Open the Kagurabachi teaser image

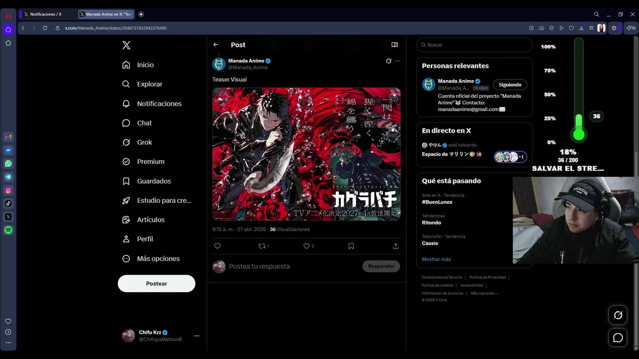(x=307, y=154)
